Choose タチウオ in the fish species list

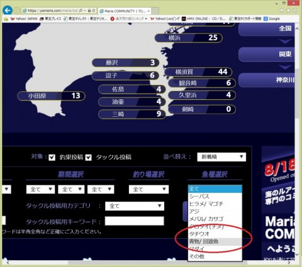coord(215,234)
